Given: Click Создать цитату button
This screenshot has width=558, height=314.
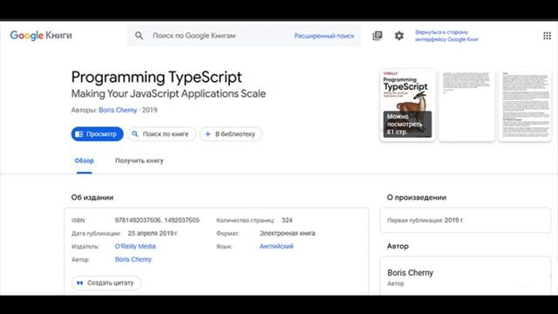Looking at the screenshot, I should 106,283.
